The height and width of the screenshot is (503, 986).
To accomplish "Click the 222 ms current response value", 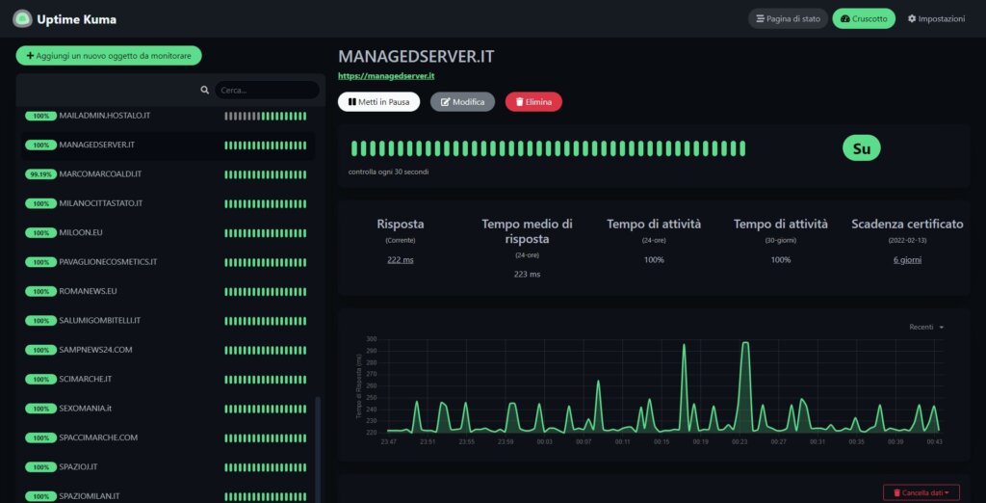I will click(401, 259).
